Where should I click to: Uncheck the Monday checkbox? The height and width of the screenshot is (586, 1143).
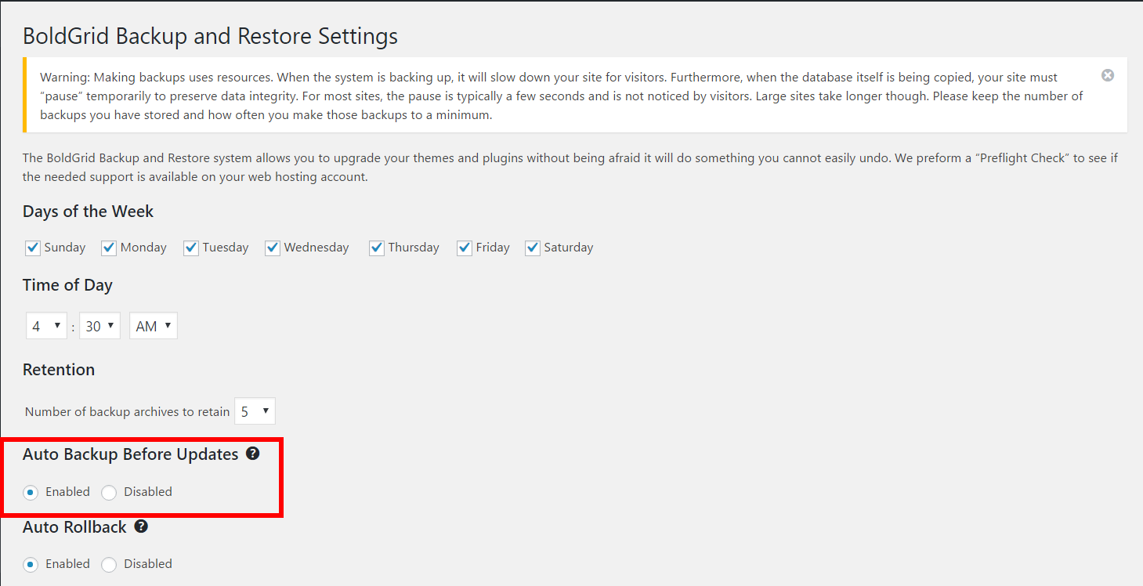point(109,248)
